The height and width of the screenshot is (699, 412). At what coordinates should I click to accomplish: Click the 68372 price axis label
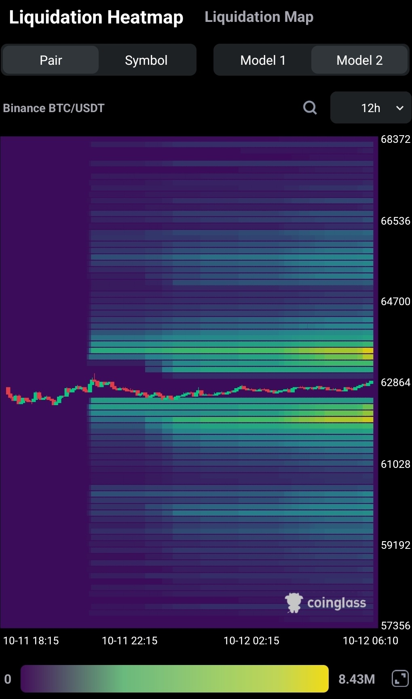pos(395,139)
